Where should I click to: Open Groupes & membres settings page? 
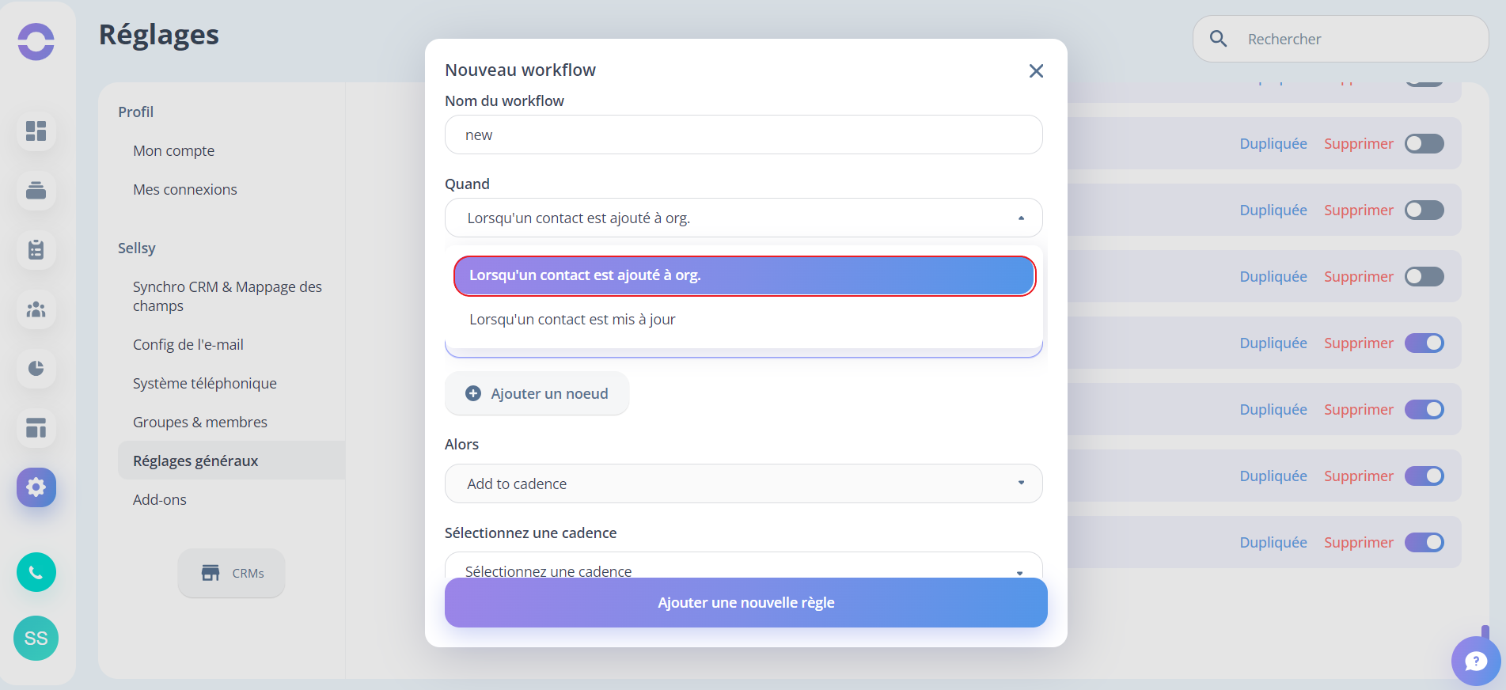[200, 423]
